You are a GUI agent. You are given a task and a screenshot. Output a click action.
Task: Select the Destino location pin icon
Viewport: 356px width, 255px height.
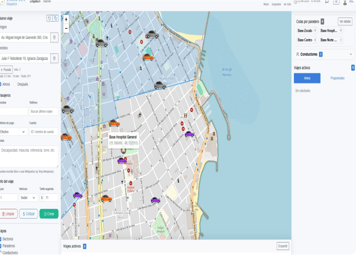tap(53, 58)
